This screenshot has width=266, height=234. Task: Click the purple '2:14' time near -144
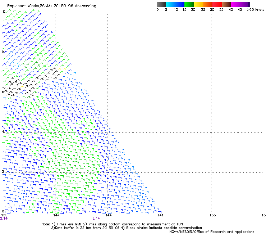[96, 219]
